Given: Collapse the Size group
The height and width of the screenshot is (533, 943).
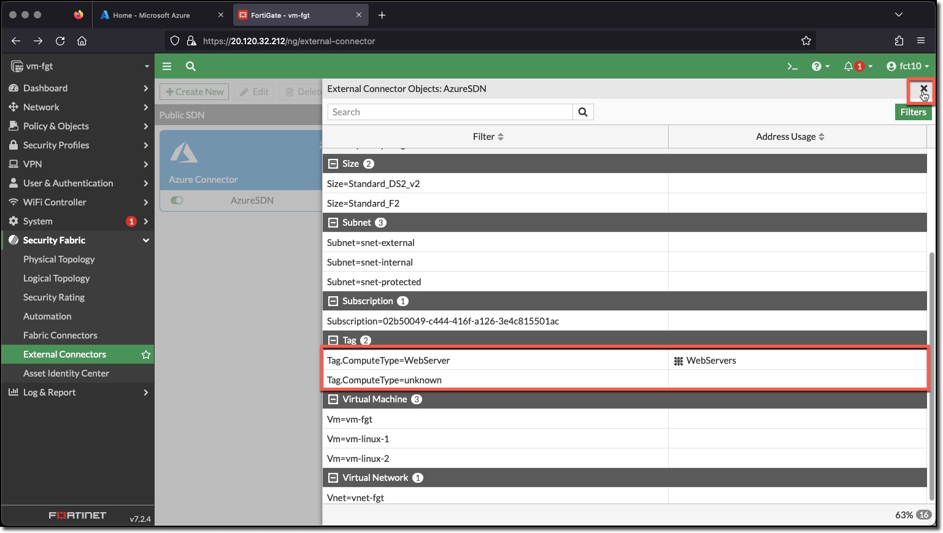Looking at the screenshot, I should pos(333,164).
